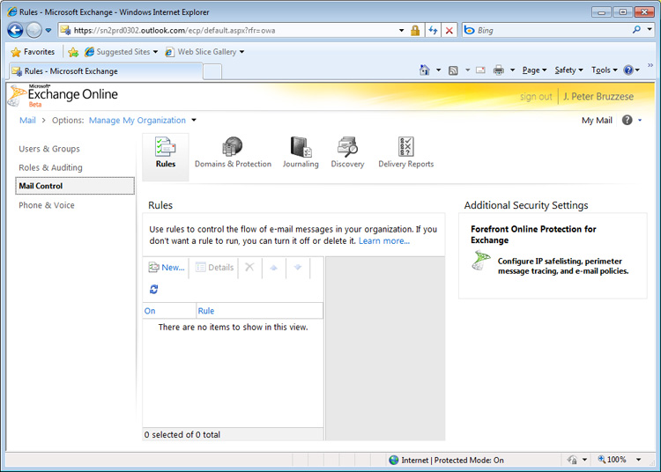Select Phone & Voice in sidebar

click(47, 205)
